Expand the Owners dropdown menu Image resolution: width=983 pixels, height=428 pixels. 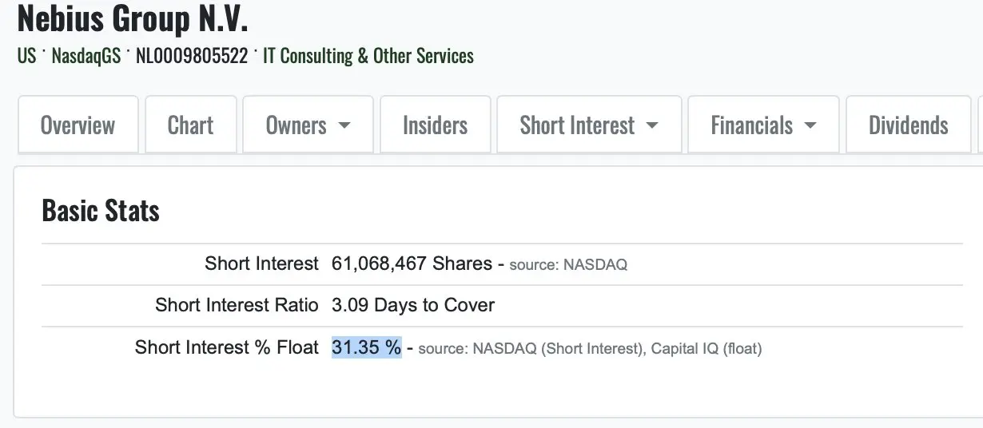point(308,125)
